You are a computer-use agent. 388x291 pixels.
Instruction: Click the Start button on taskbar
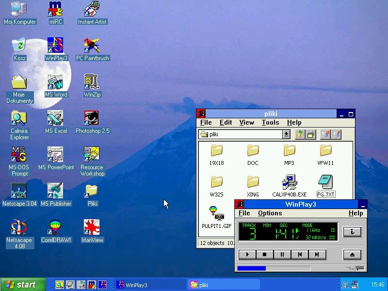(23, 285)
